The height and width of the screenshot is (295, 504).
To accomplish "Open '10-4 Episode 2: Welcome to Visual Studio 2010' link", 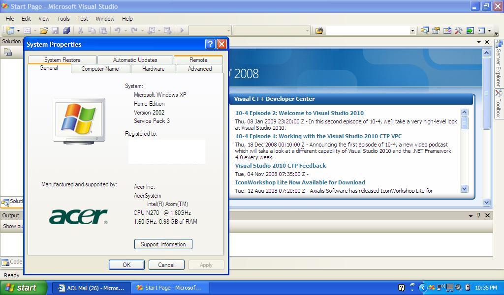I will click(299, 113).
